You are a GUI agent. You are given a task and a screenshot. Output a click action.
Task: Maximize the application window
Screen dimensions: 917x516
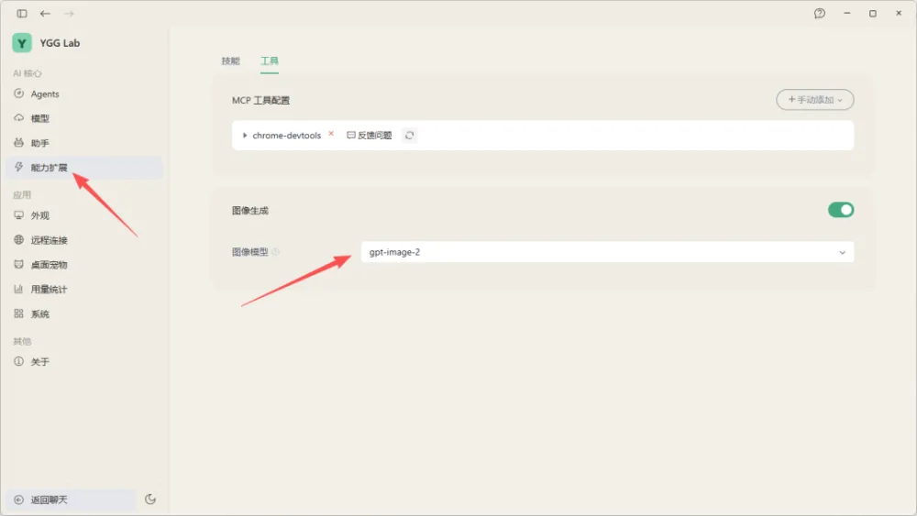873,14
